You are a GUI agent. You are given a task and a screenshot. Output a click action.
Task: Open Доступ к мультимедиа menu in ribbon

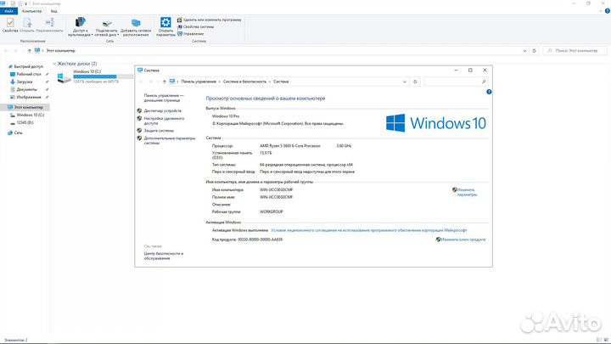tap(81, 27)
